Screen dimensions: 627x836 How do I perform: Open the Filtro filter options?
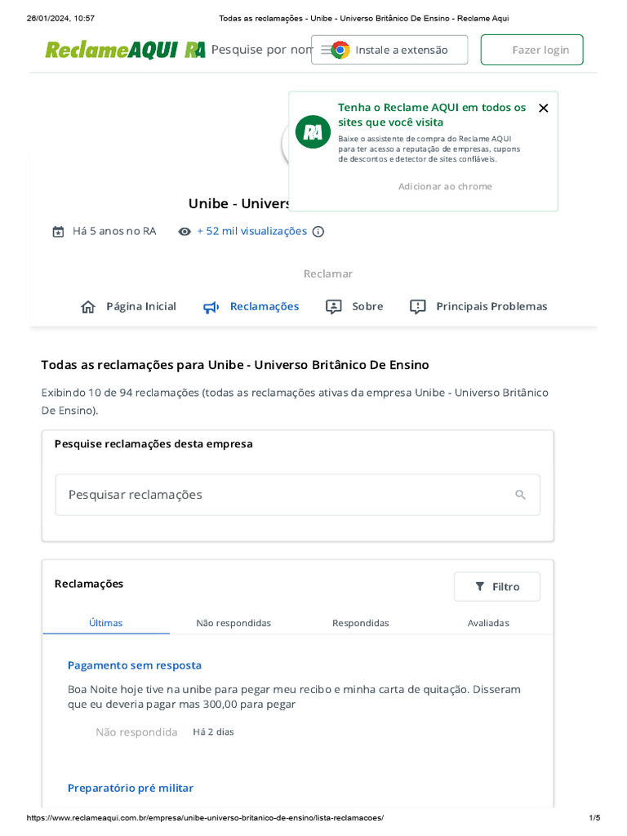click(497, 586)
